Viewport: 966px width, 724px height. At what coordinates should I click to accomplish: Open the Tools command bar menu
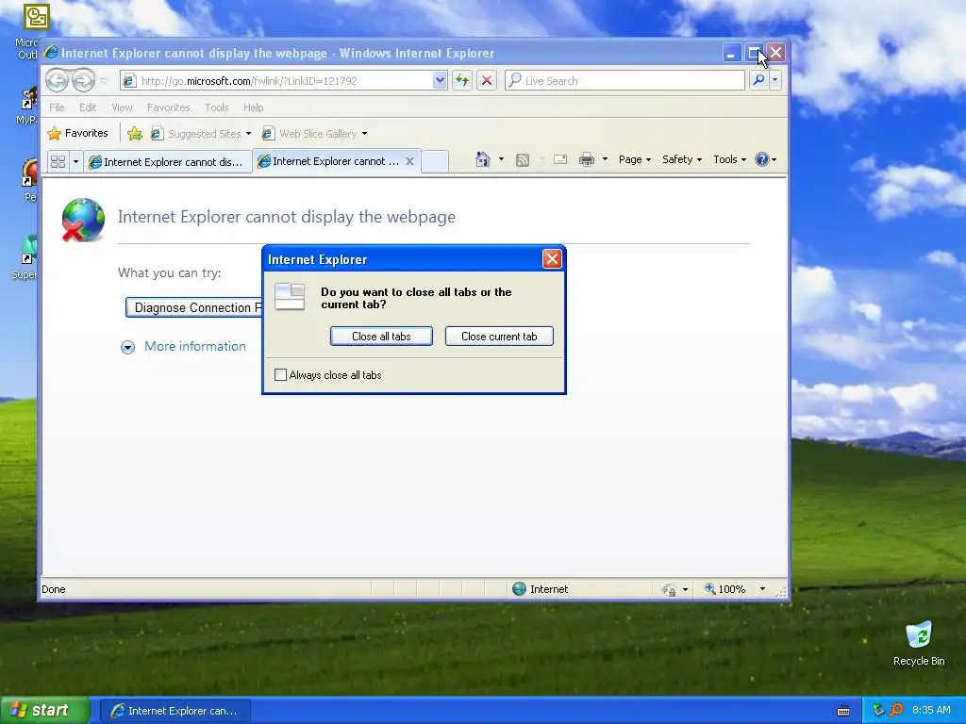click(x=729, y=159)
